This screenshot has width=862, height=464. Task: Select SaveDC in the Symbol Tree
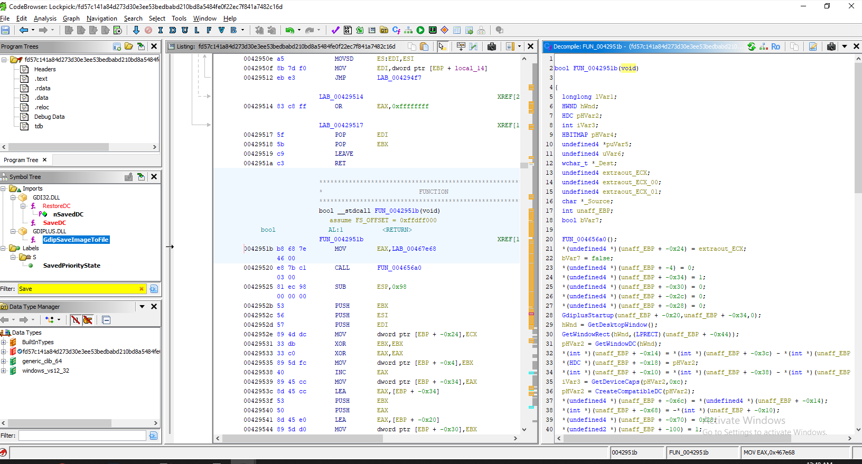[54, 223]
